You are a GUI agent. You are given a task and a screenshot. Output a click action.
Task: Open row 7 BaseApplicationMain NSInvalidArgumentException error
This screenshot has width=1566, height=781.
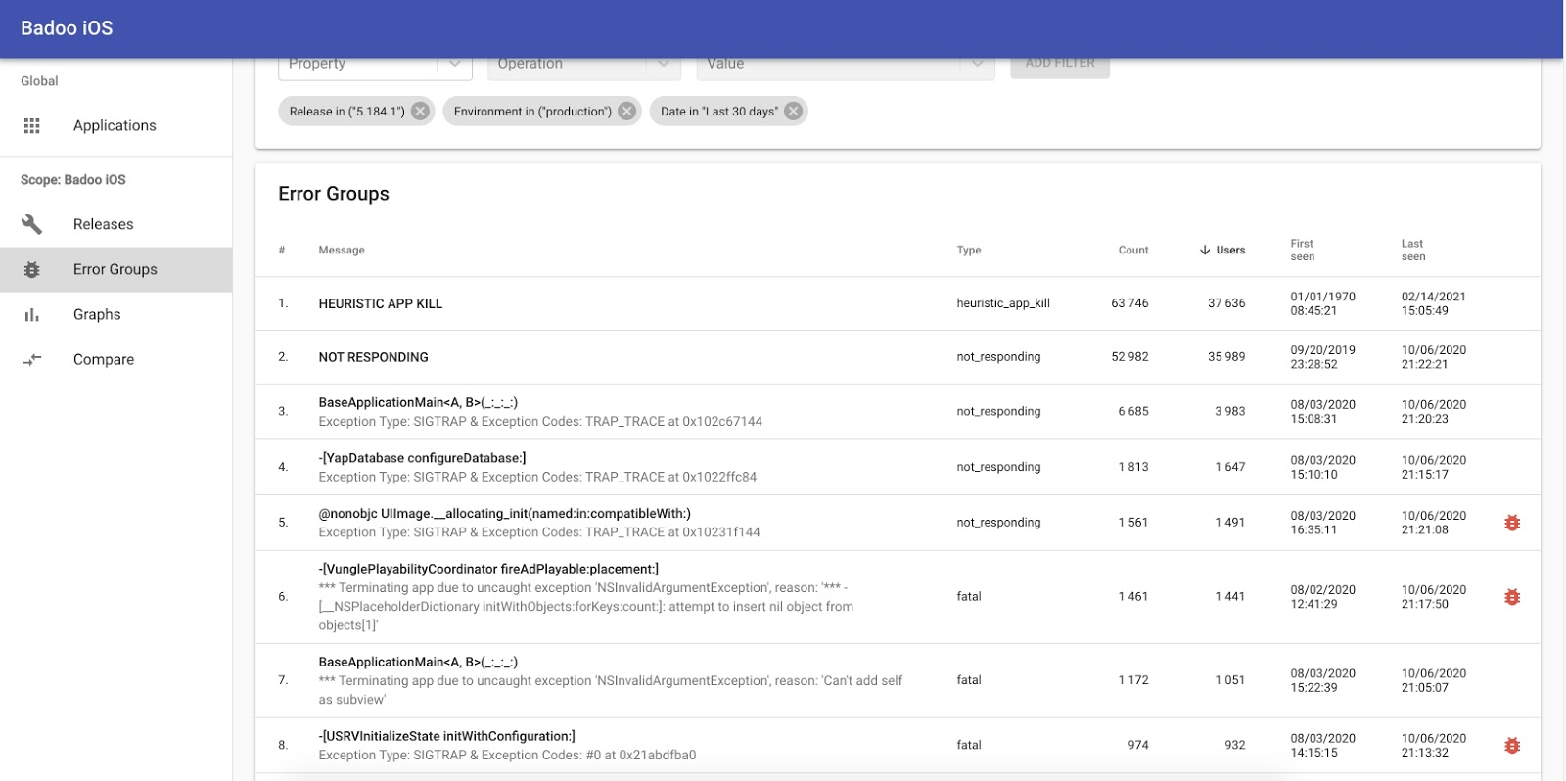[x=898, y=680]
